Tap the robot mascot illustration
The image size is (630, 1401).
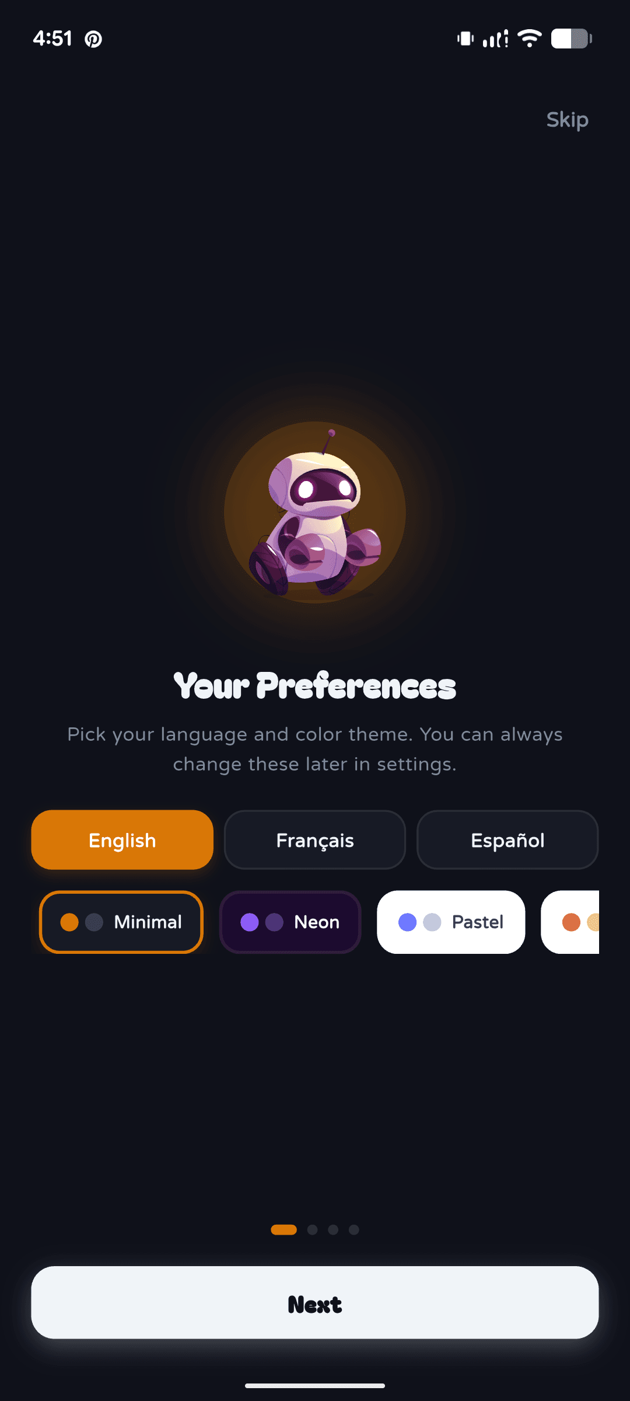tap(315, 513)
